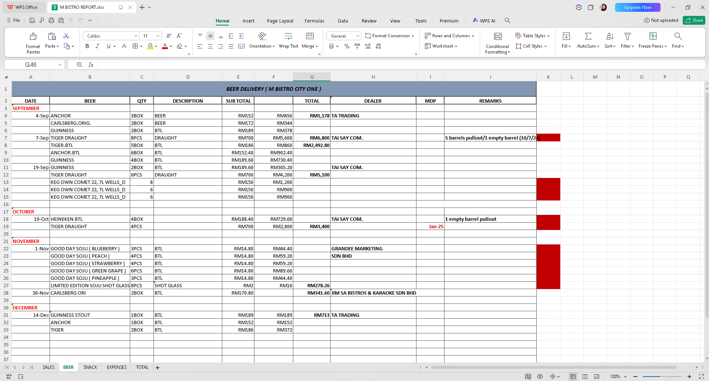Screen dimensions: 709x381
Task: Toggle align right
Action: [220, 46]
